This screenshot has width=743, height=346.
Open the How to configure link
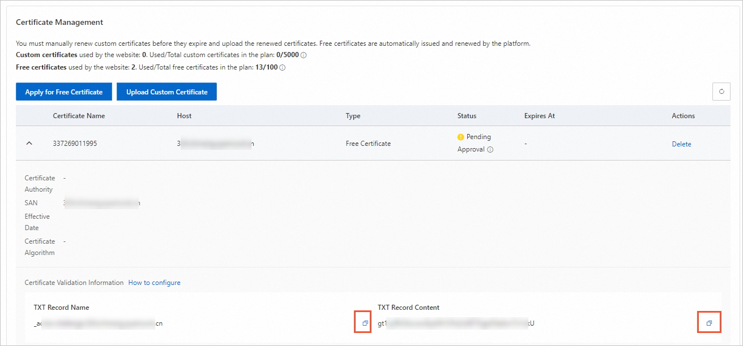pos(154,282)
